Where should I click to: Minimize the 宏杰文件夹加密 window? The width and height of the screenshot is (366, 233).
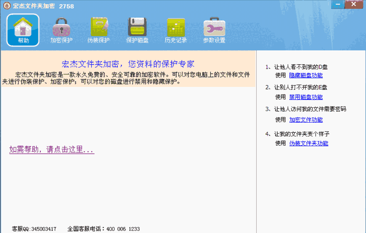[337, 4]
